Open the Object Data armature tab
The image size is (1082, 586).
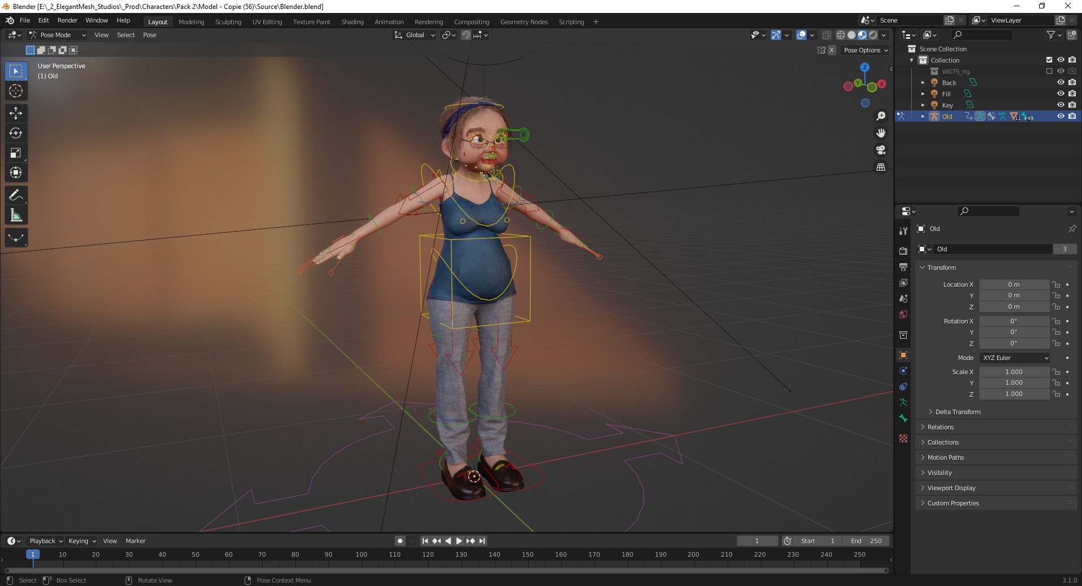[903, 402]
